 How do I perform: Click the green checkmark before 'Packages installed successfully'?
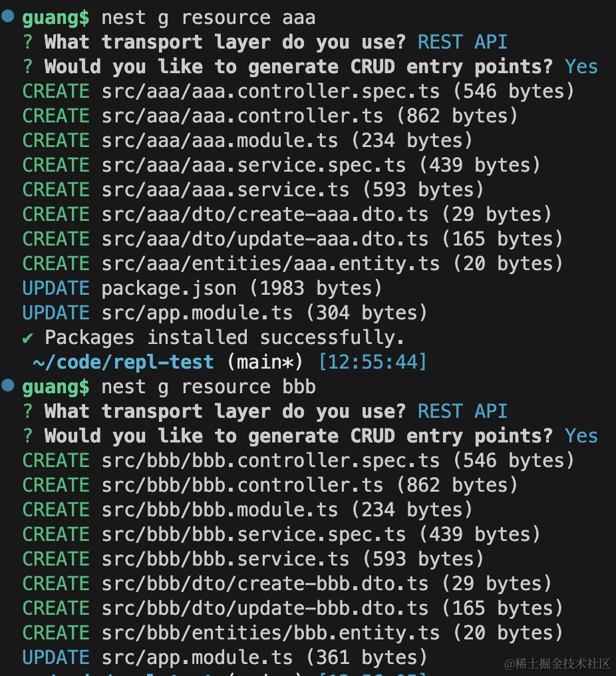[x=28, y=337]
